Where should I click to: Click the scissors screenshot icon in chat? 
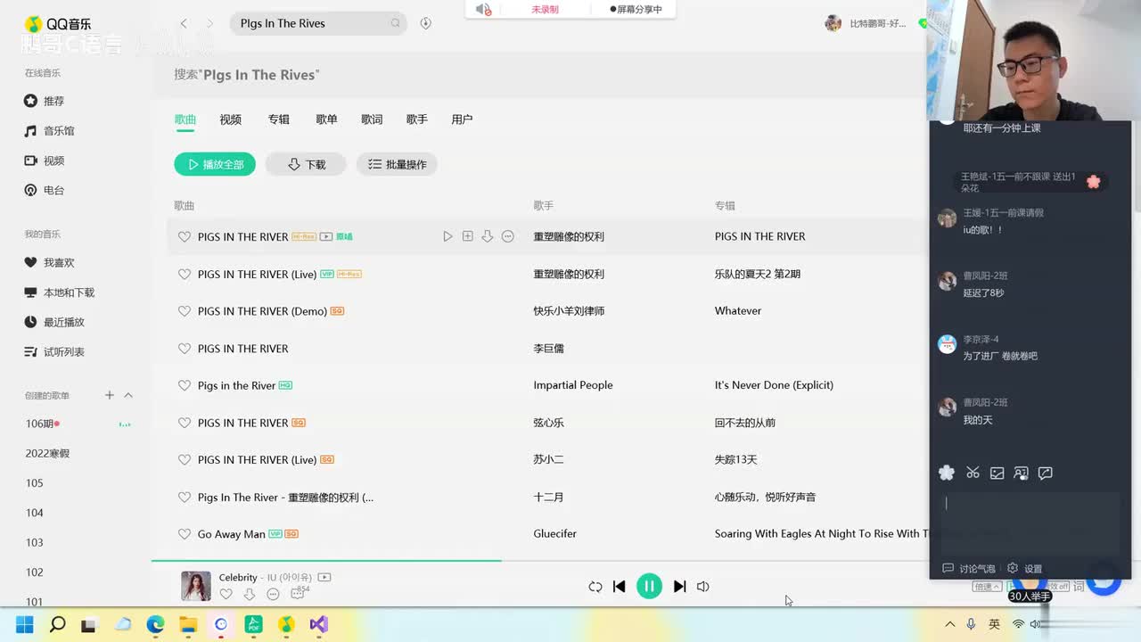pos(973,473)
